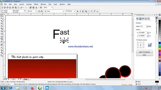Toggle Underline text formatting
Image resolution: width=161 pixels, height=90 pixels.
point(83,11)
